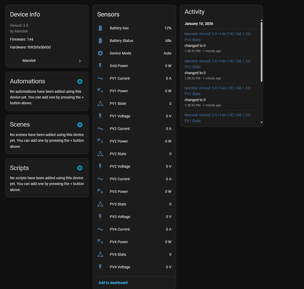Expand the Marstek integration chevron
Viewport: 304px width, 289px height.
80,61
